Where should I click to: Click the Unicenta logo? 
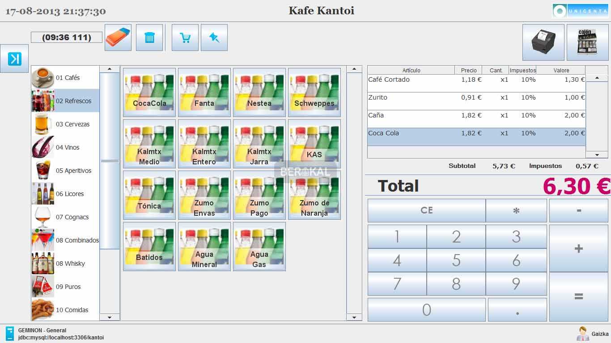(x=581, y=11)
